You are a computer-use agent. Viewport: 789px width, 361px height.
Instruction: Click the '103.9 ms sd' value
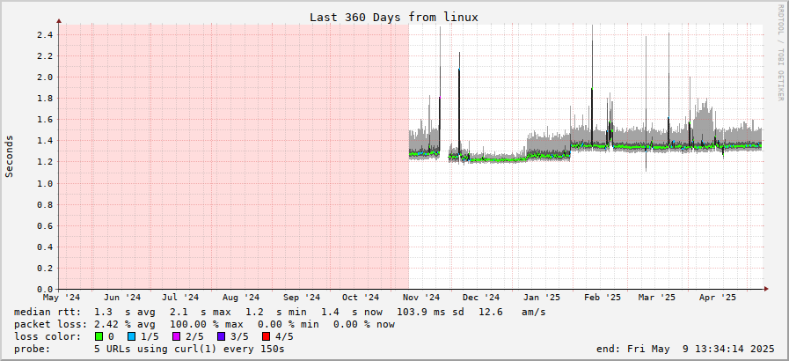click(430, 313)
